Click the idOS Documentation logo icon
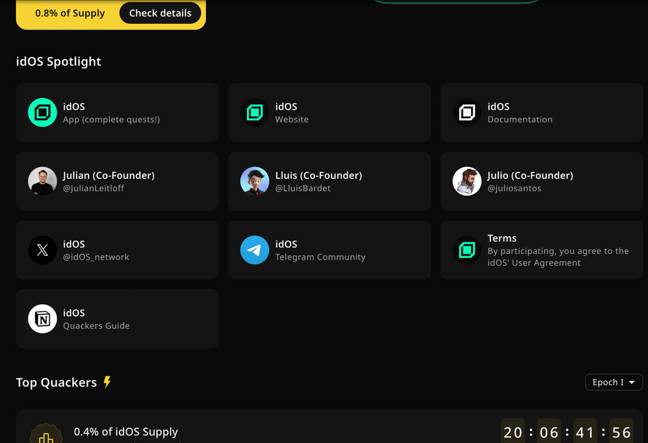 [x=467, y=112]
